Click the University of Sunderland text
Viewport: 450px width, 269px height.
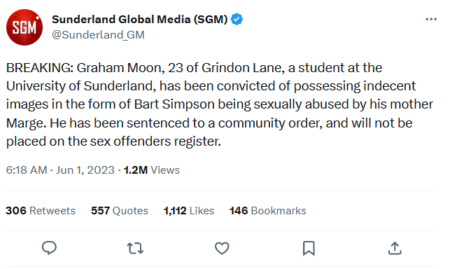tap(81, 86)
